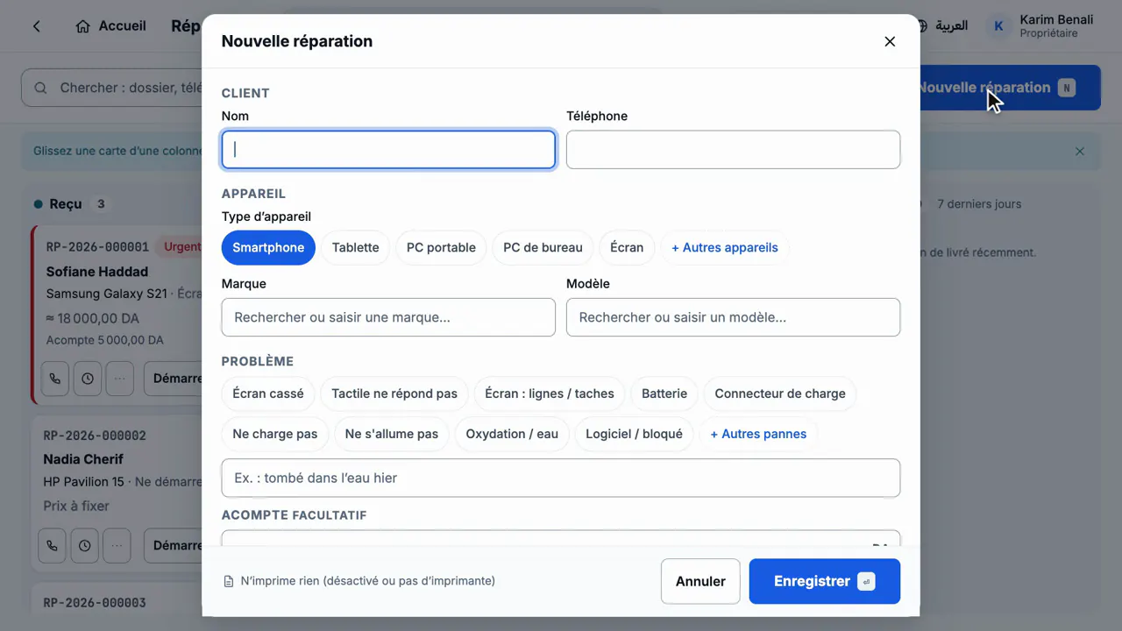Toggle Tactile ne répond pas chip
The width and height of the screenshot is (1122, 631).
tap(394, 393)
